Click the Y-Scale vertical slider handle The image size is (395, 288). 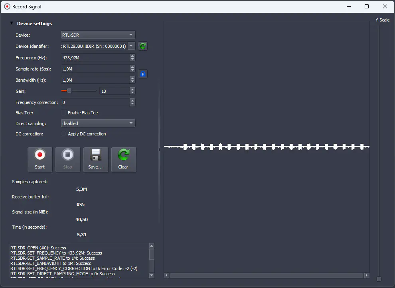(379, 279)
